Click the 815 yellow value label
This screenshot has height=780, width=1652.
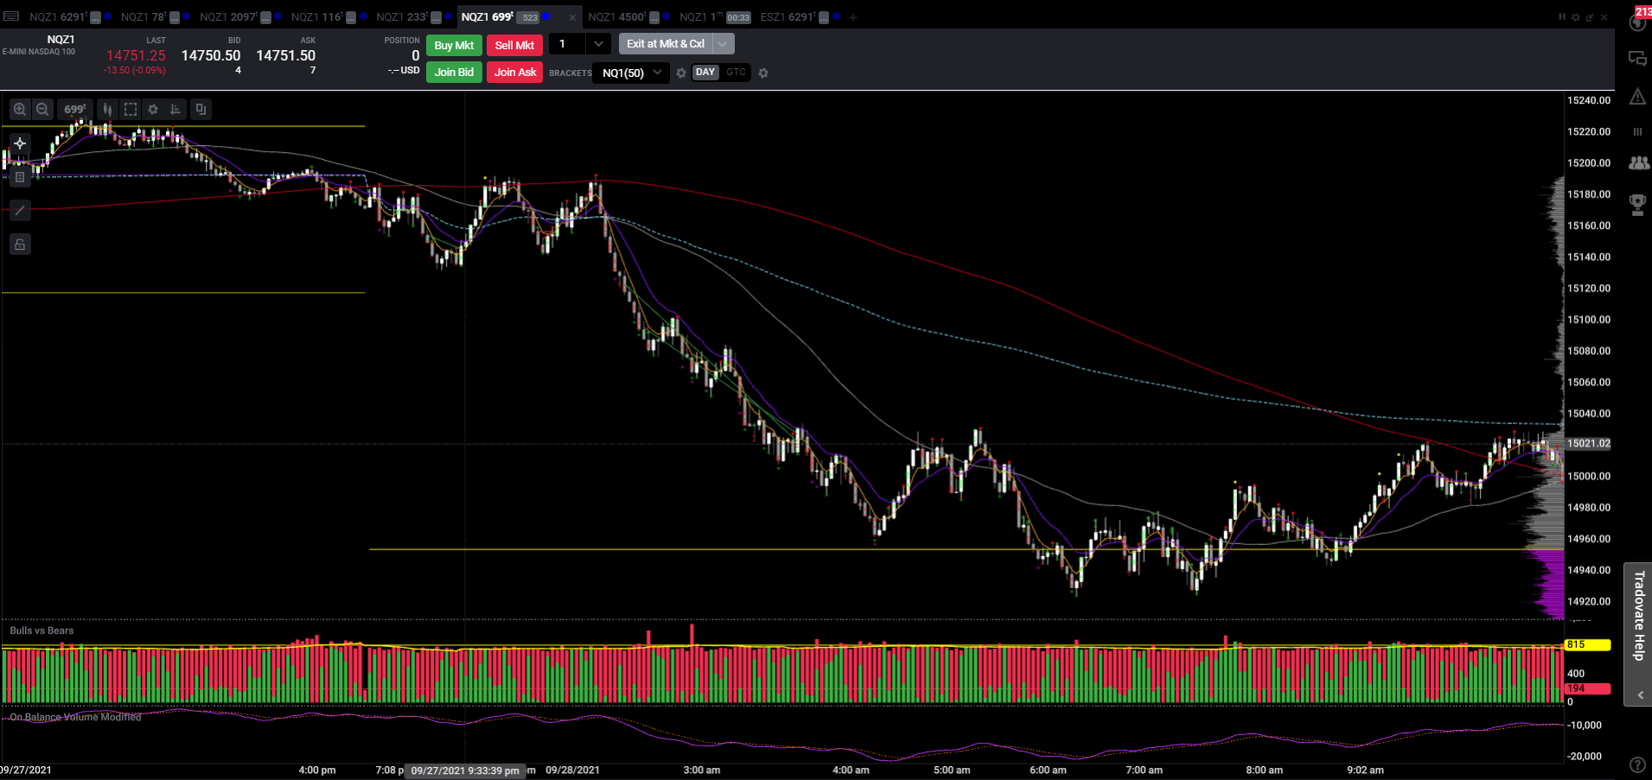[1587, 644]
